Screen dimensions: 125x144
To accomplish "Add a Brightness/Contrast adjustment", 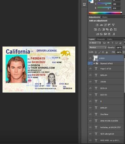I will [x=97, y=25].
